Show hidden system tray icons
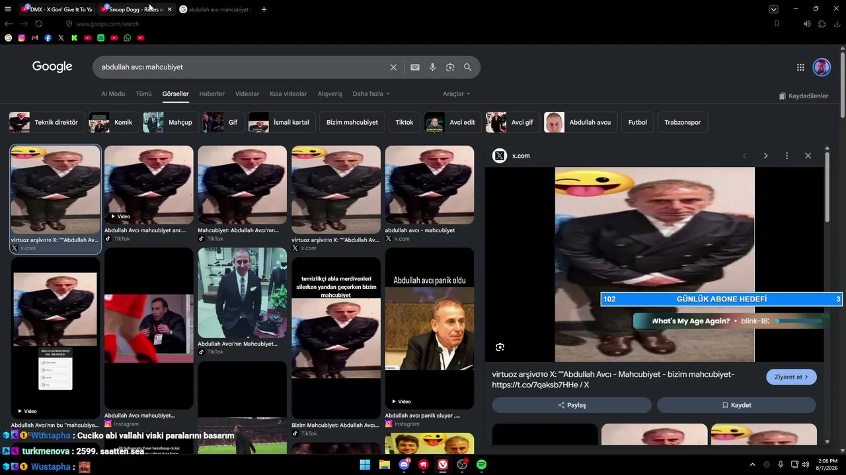Image resolution: width=846 pixels, height=475 pixels. click(x=752, y=464)
